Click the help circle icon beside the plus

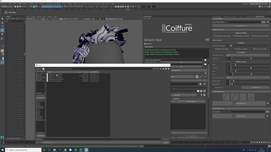point(205,84)
